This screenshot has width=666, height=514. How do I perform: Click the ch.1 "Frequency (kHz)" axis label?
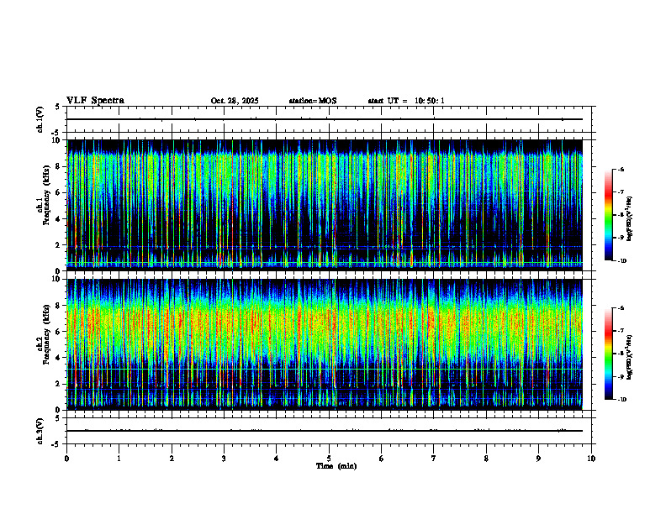tap(47, 193)
